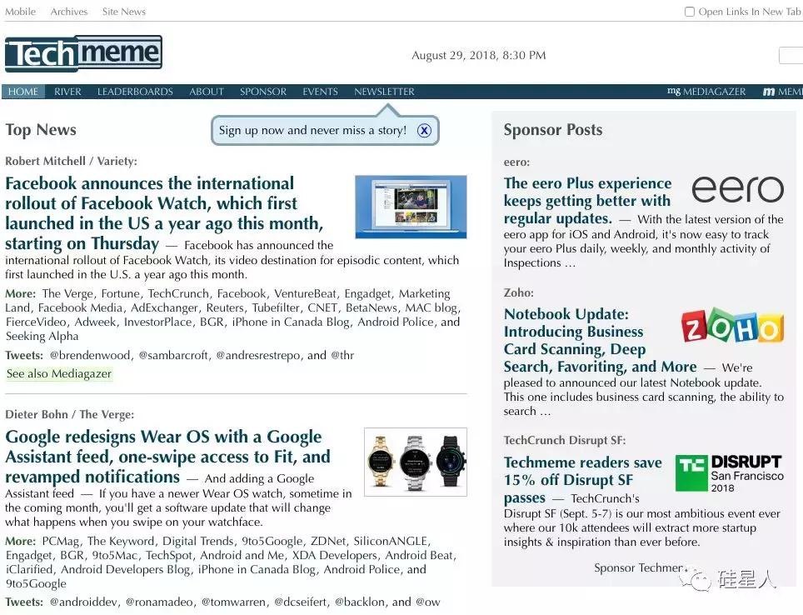Open the Home tab

point(23,92)
